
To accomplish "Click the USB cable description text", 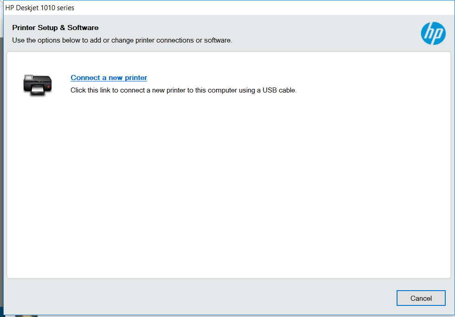I will (183, 90).
